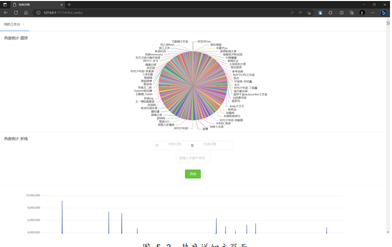
Task: Open the read aloud icon
Action: point(300,13)
